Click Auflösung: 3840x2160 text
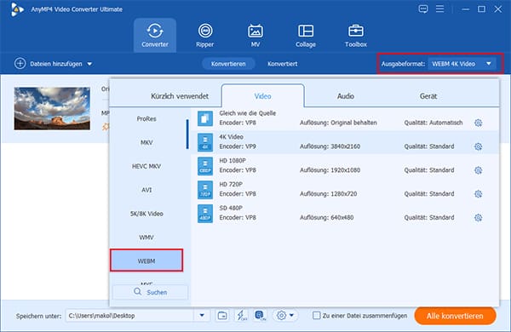The height and width of the screenshot is (332, 511). 330,146
